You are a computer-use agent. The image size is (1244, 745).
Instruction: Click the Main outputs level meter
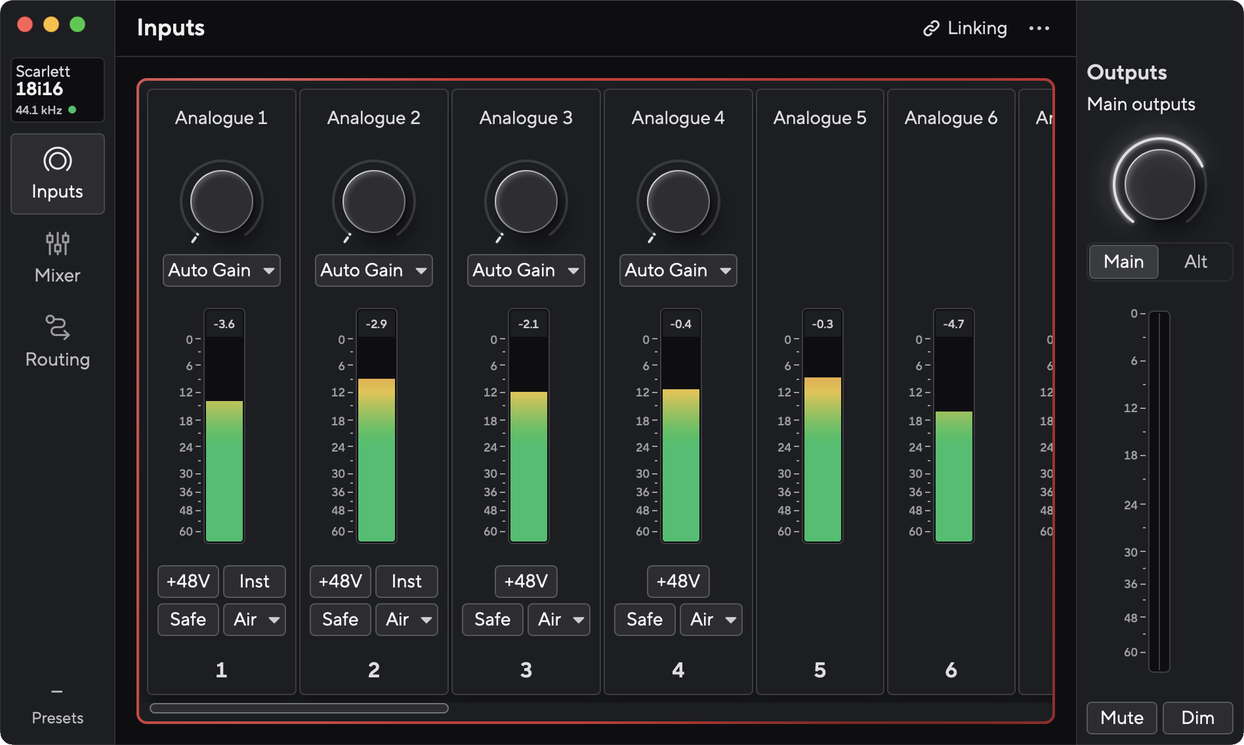[1159, 492]
